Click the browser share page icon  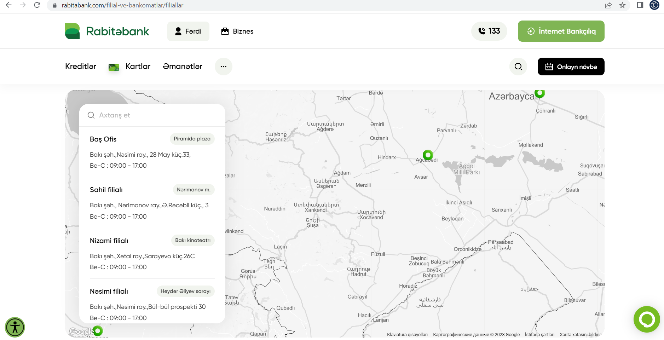click(608, 5)
